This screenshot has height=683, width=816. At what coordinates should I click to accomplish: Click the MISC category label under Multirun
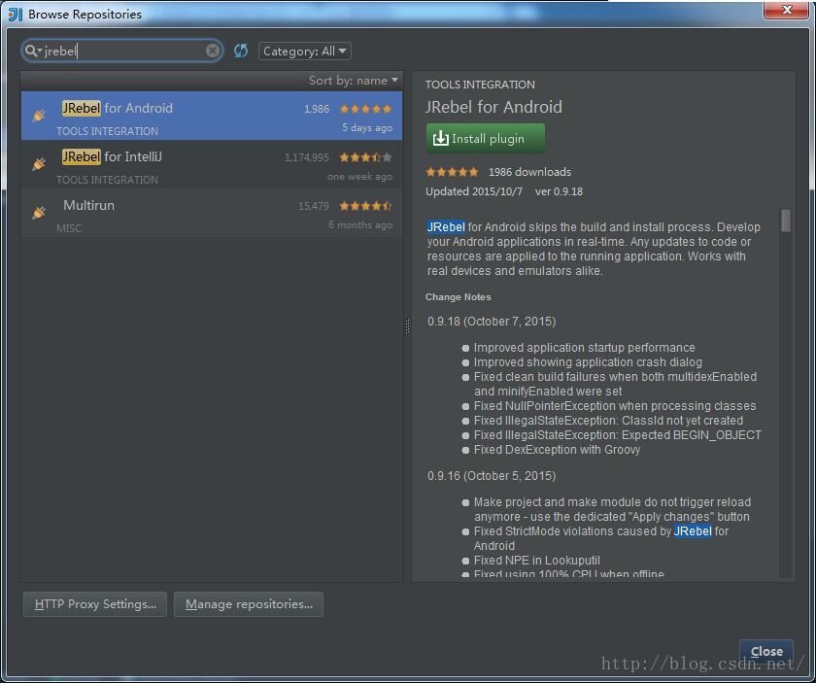click(x=69, y=228)
